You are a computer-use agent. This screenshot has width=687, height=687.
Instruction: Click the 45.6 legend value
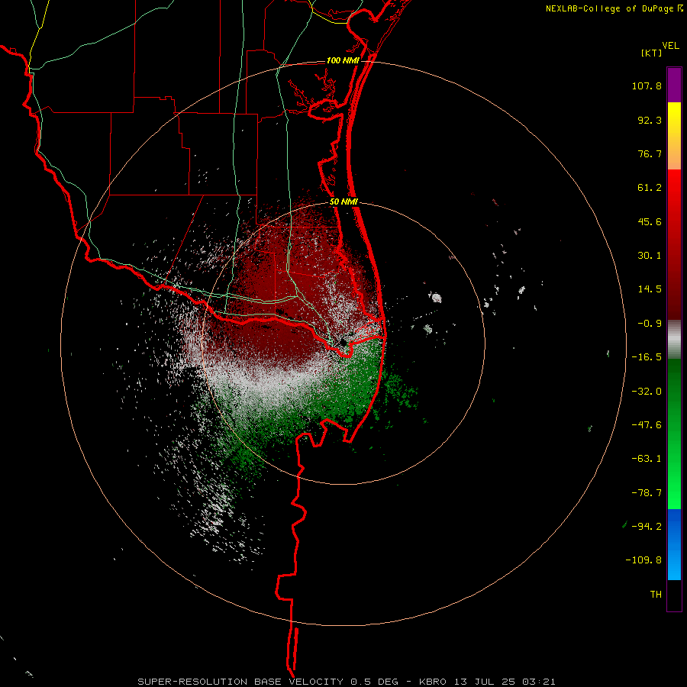point(650,221)
